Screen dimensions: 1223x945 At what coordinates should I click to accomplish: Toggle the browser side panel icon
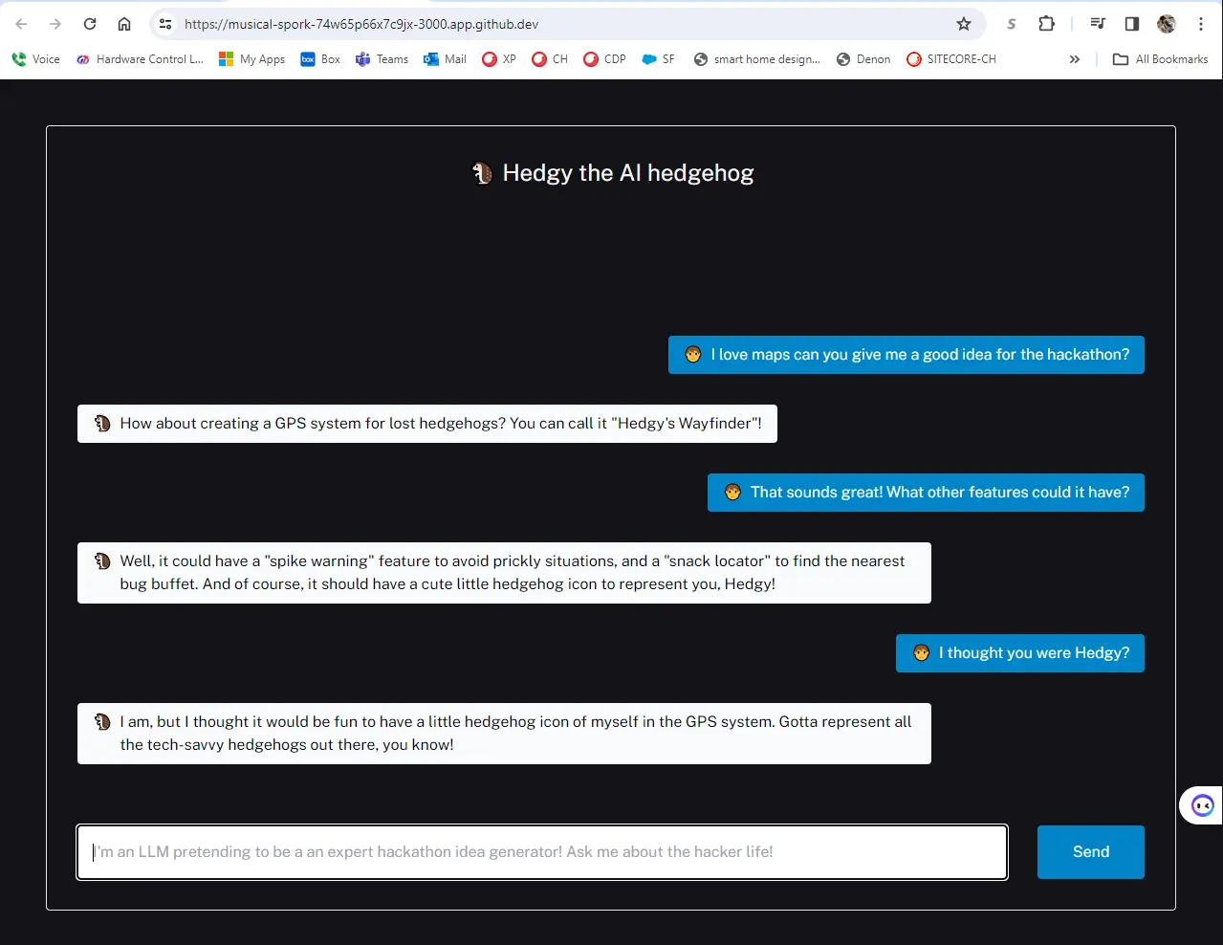(1132, 24)
